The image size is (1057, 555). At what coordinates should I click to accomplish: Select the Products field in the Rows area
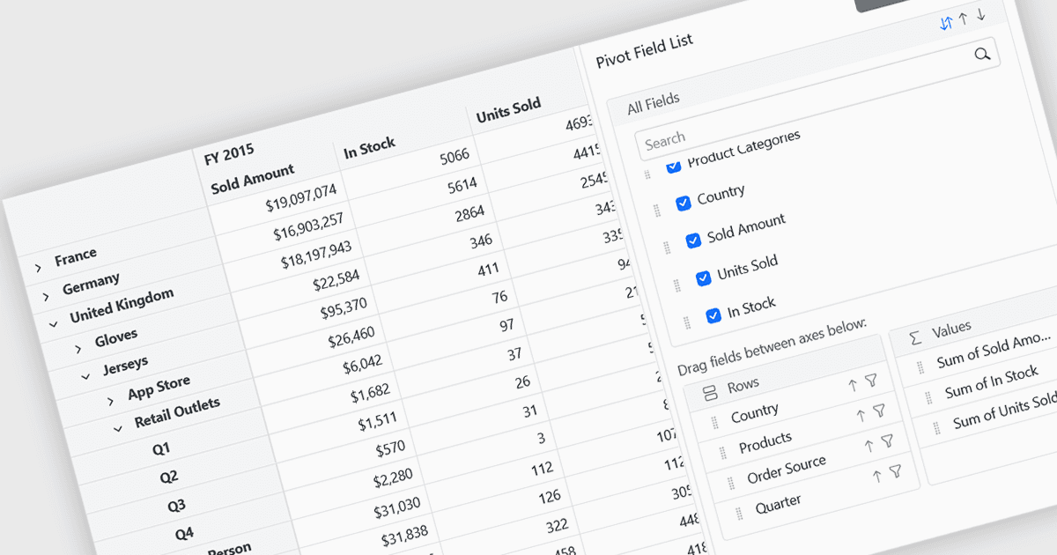765,442
